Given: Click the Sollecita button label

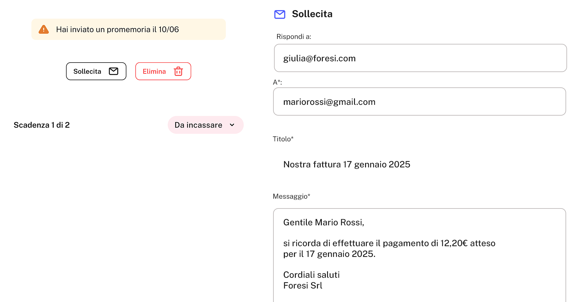Looking at the screenshot, I should point(87,71).
